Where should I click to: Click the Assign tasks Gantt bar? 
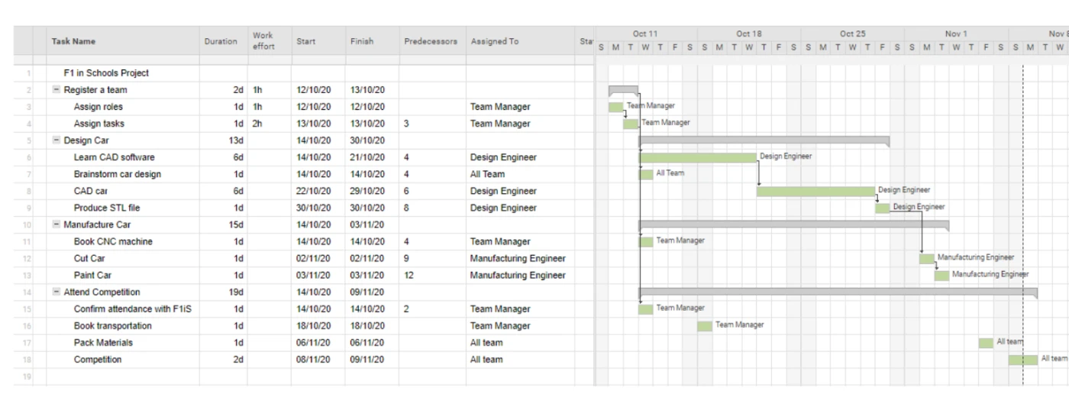point(631,124)
